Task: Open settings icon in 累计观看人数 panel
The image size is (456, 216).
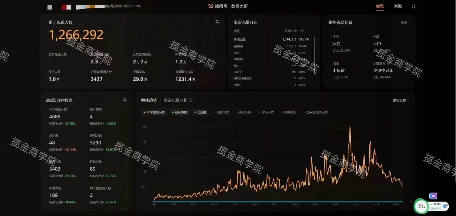Action: pos(217,22)
